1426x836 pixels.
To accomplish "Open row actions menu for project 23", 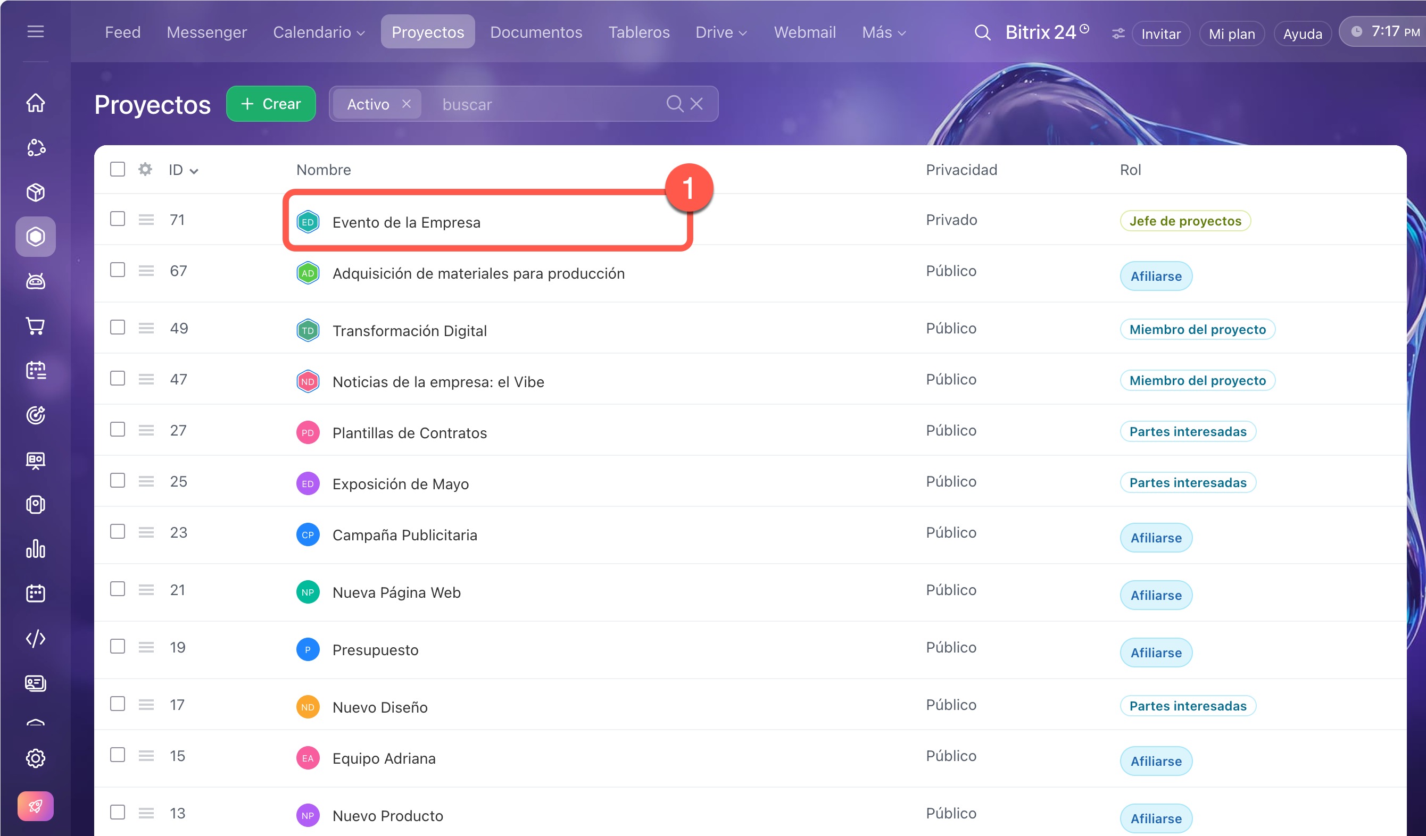I will pyautogui.click(x=146, y=532).
